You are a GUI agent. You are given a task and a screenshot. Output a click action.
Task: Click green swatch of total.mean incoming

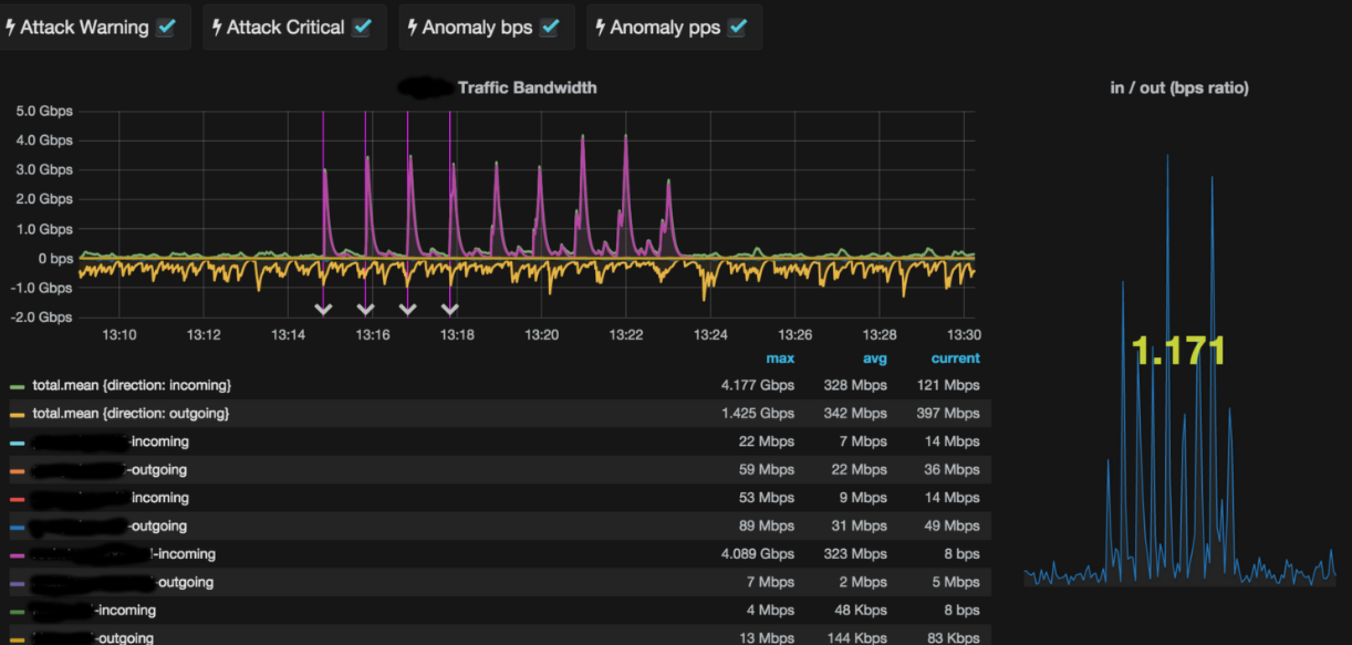17,387
